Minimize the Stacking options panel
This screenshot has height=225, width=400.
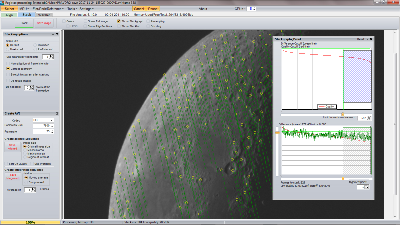(x=53, y=34)
